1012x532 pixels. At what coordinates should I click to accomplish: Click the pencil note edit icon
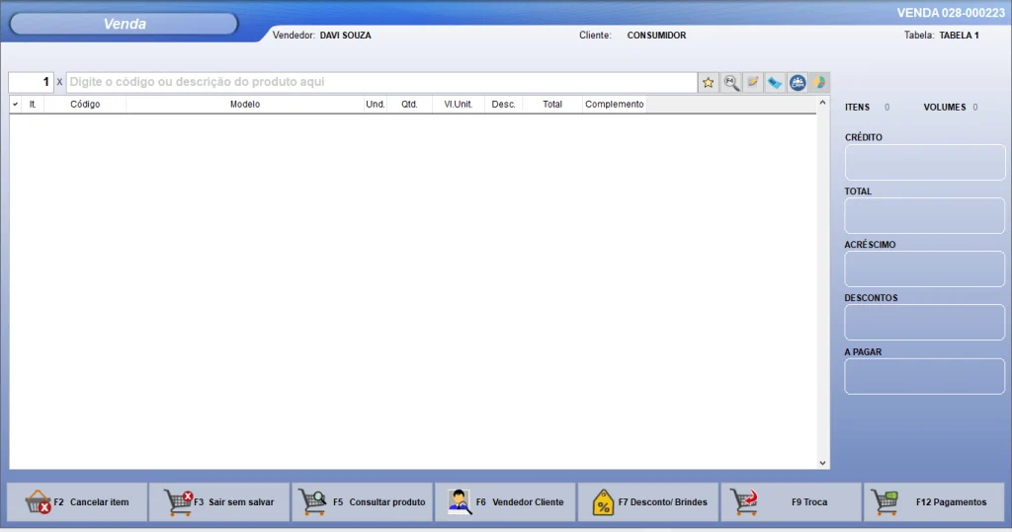753,83
